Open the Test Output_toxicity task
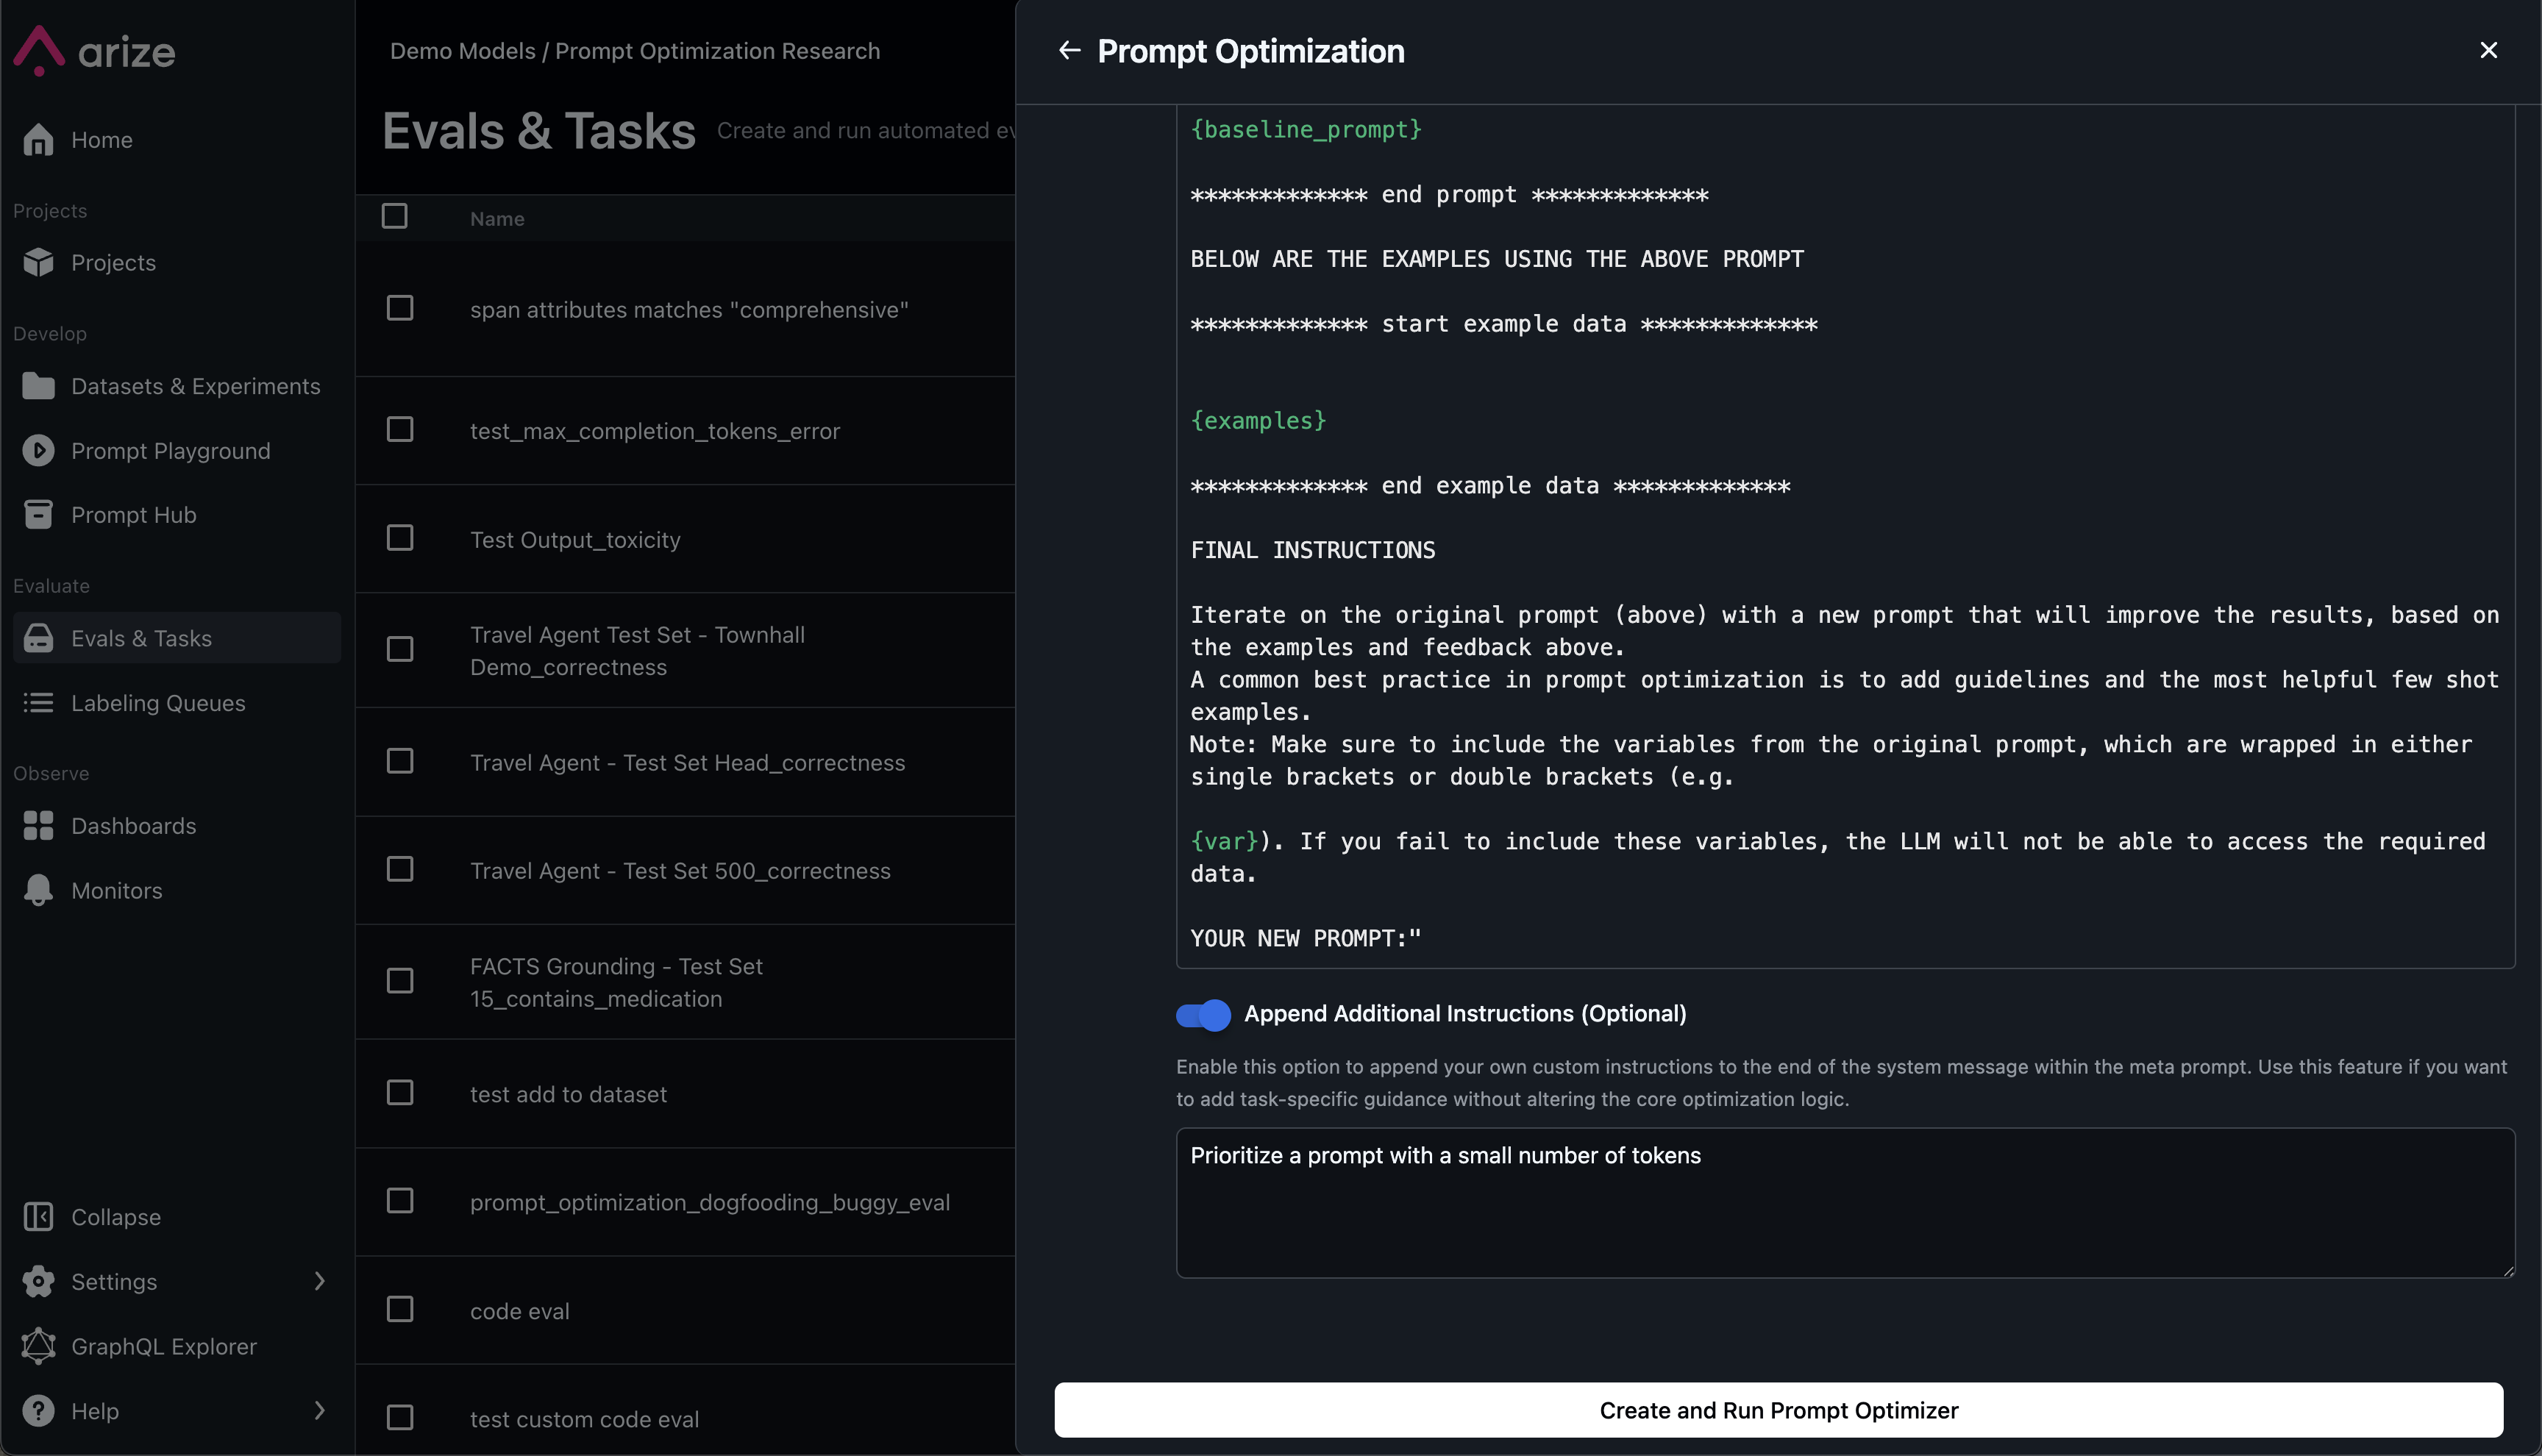The height and width of the screenshot is (1456, 2542). click(575, 540)
